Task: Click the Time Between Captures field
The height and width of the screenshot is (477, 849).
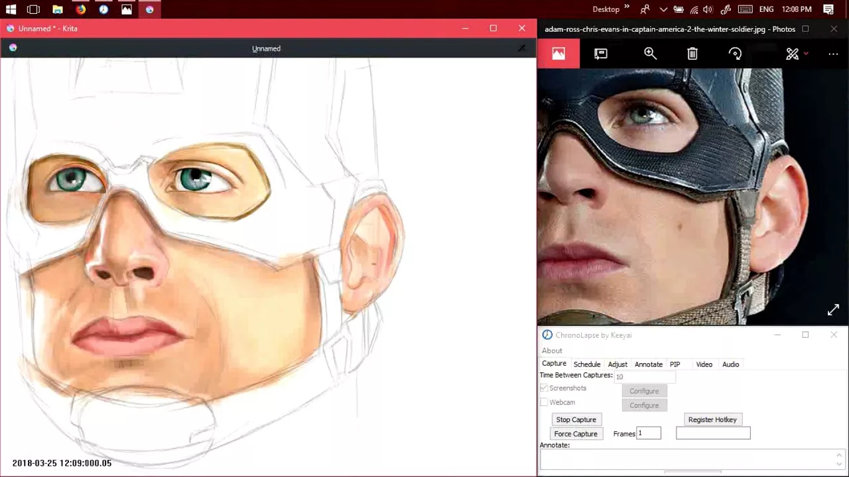Action: [645, 376]
